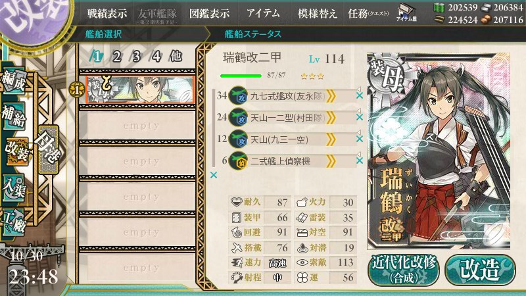The width and height of the screenshot is (526, 296).
Task: Switch to 他 (other ships) tab
Action: point(176,57)
